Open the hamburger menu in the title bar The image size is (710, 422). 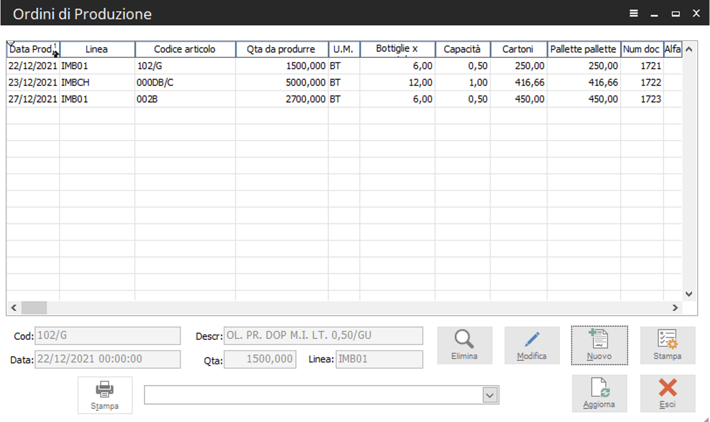click(x=634, y=14)
